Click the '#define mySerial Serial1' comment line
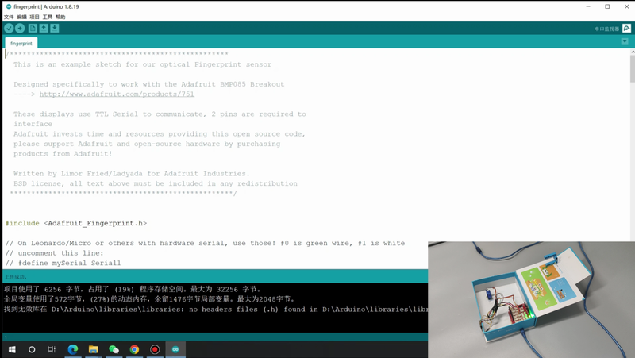635x358 pixels. tap(63, 263)
